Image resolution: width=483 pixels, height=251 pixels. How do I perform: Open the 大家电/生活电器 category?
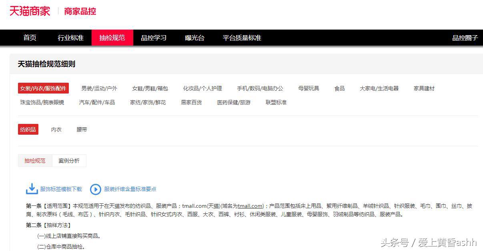pos(379,88)
